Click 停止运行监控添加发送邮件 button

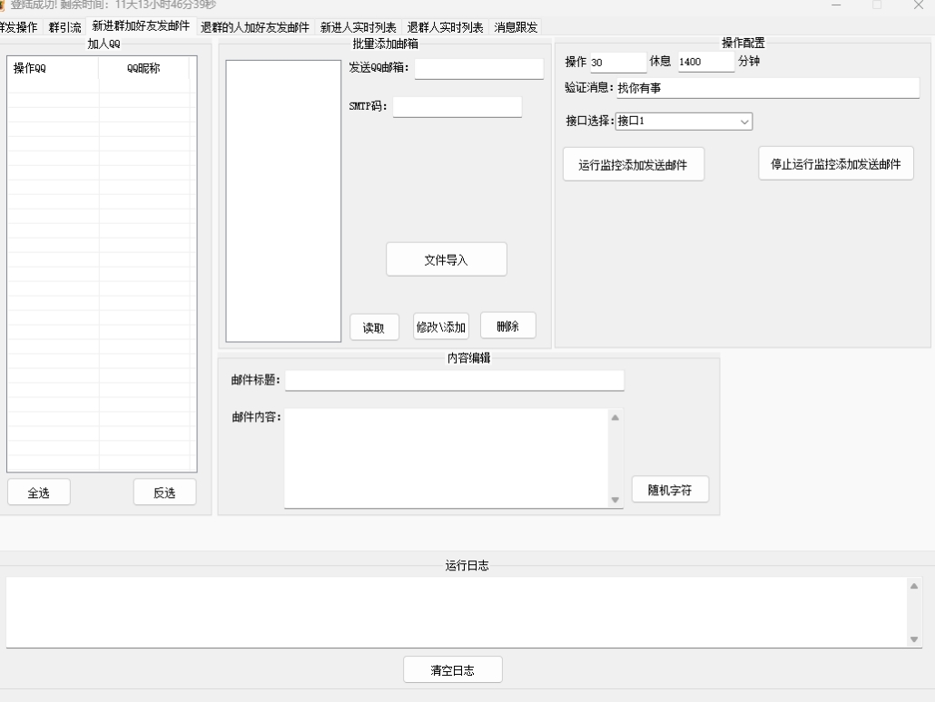[835, 163]
